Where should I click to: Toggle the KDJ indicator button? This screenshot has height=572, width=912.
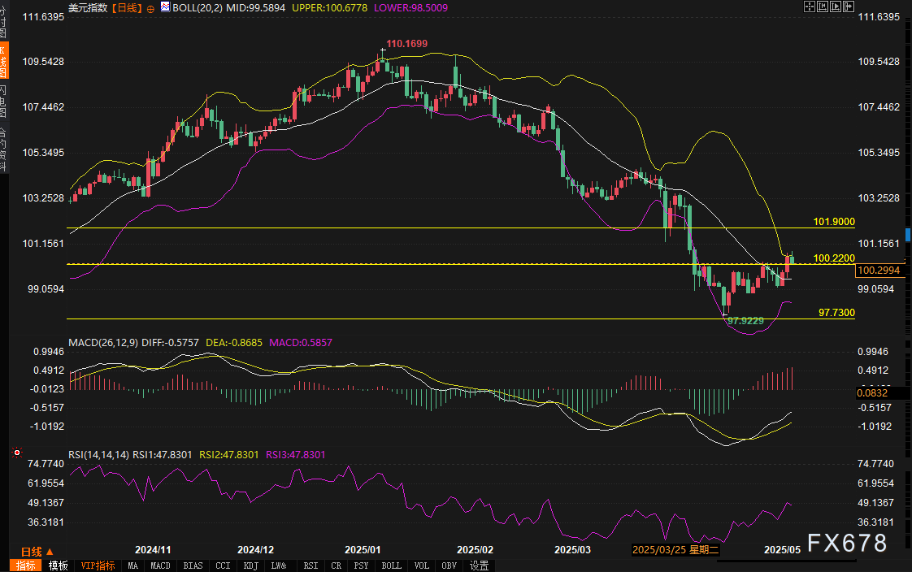coord(250,565)
